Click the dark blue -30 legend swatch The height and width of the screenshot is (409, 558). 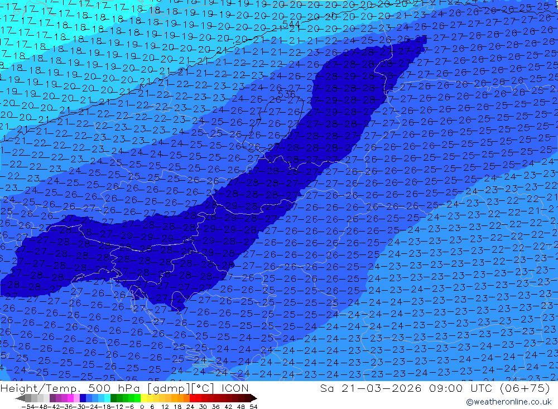coord(83,398)
